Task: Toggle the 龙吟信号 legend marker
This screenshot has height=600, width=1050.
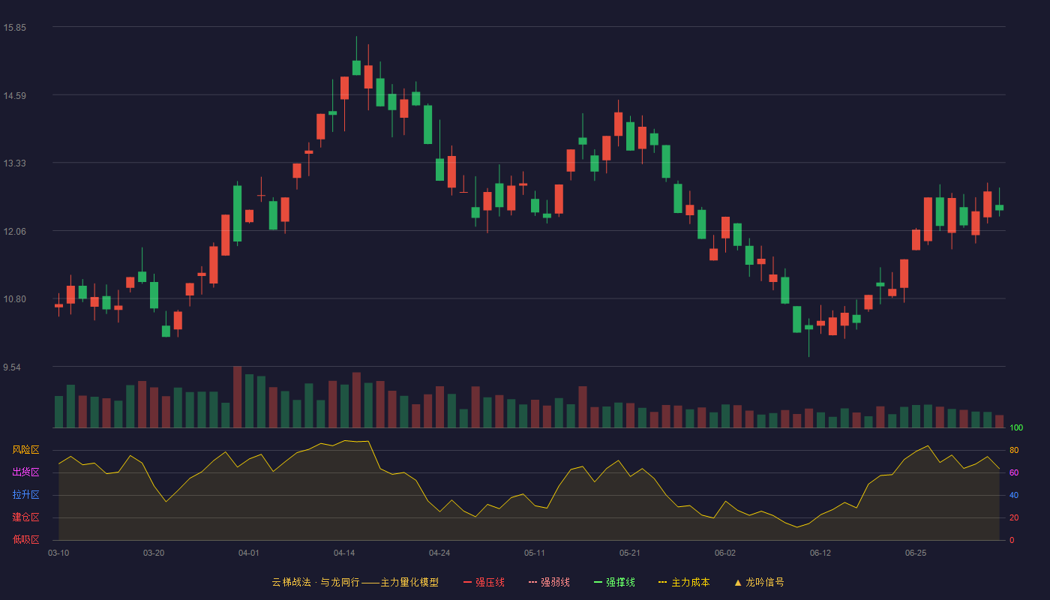Action: 759,582
